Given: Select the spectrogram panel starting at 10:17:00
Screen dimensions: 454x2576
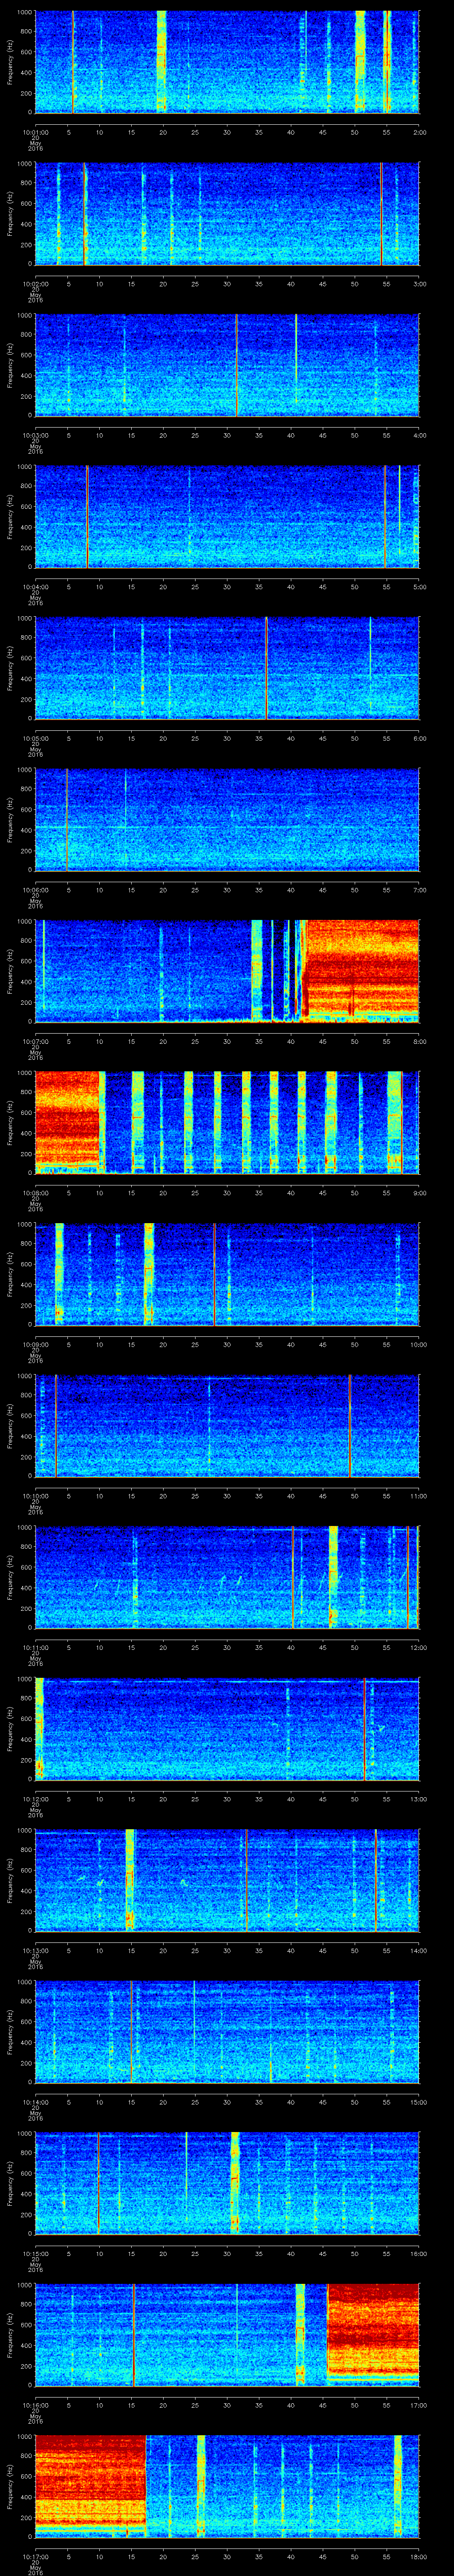Looking at the screenshot, I should [227, 2487].
